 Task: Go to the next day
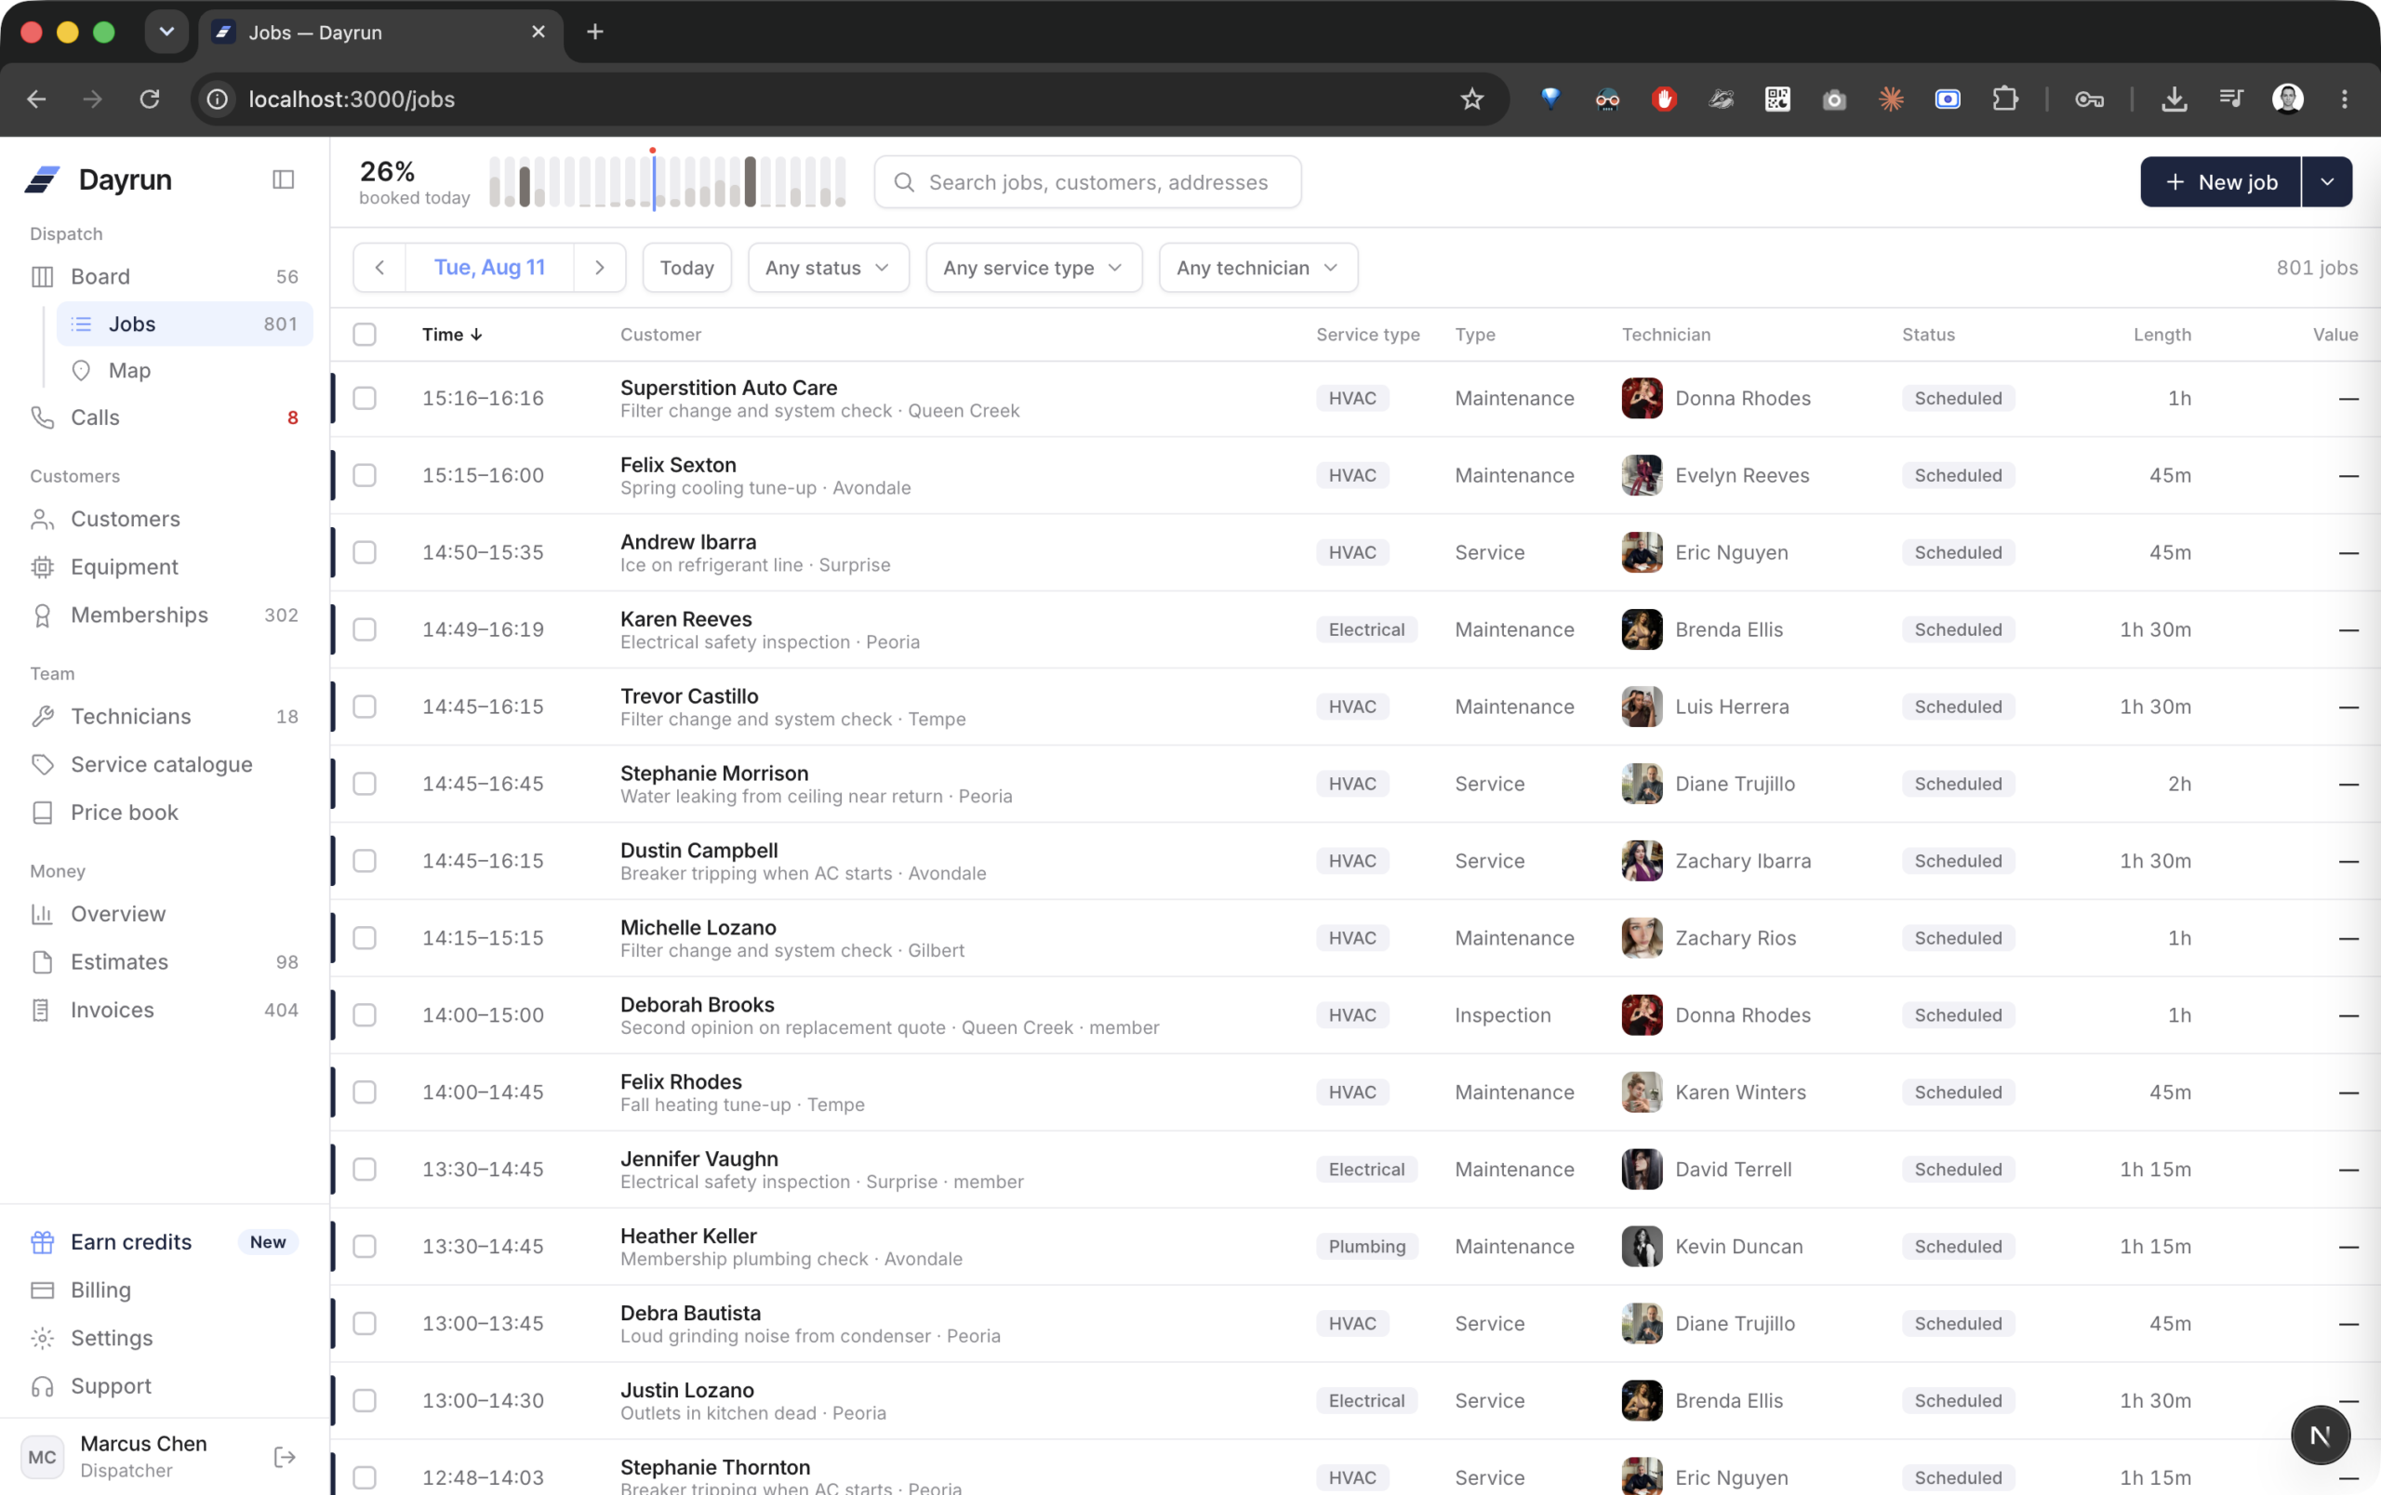pyautogui.click(x=599, y=268)
